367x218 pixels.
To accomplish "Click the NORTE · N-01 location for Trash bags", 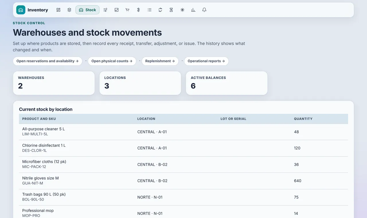I will coord(150,197).
